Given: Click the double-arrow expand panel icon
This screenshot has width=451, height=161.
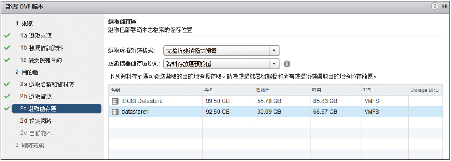Looking at the screenshot, I should tap(444, 6).
